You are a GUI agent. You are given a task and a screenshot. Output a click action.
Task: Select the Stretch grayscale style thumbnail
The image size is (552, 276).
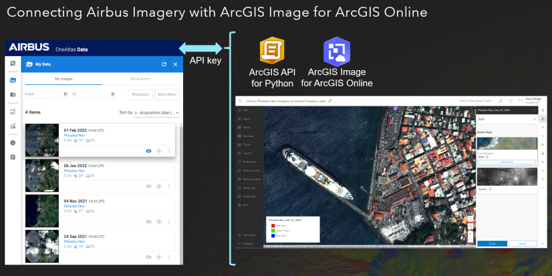(x=507, y=176)
